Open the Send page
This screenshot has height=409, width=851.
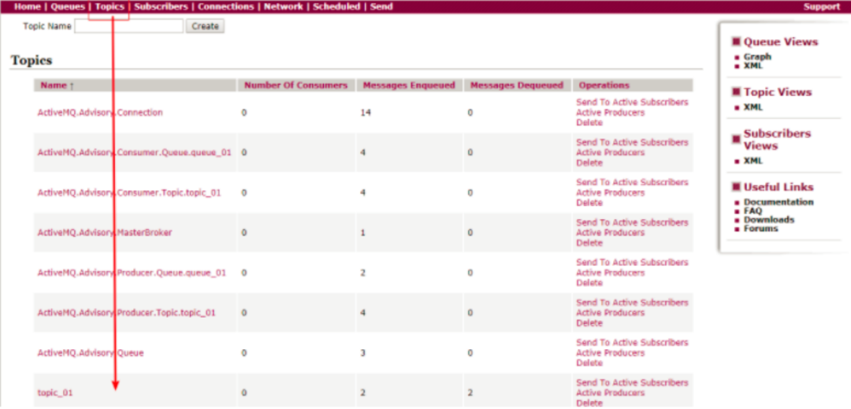[381, 6]
